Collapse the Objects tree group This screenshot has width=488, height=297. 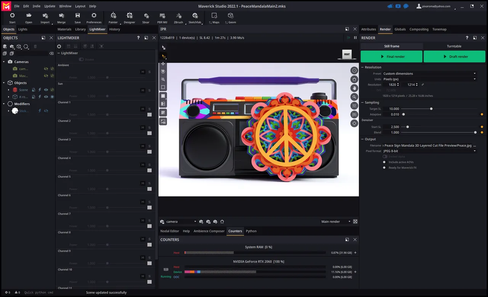pyautogui.click(x=4, y=83)
